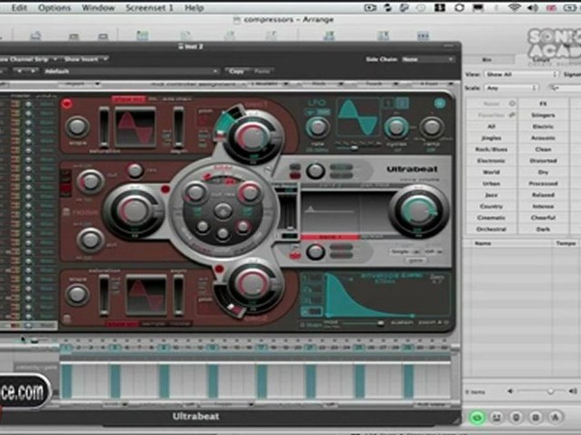Click Oscillator 2 waveform display
This screenshot has height=435, width=581.
point(146,295)
